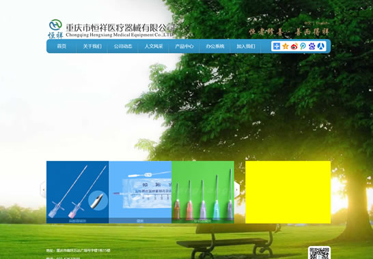Open 产品中心 product center menu

point(184,46)
